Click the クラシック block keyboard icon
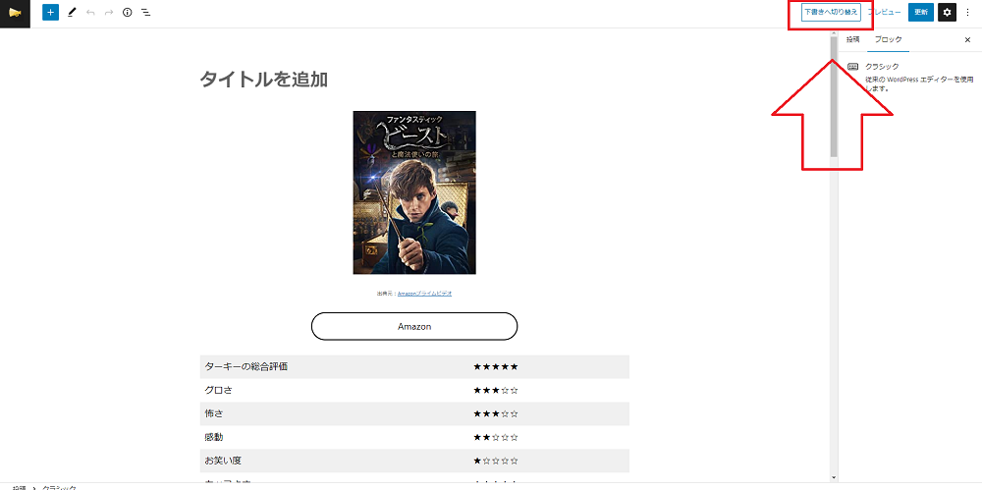 click(853, 67)
